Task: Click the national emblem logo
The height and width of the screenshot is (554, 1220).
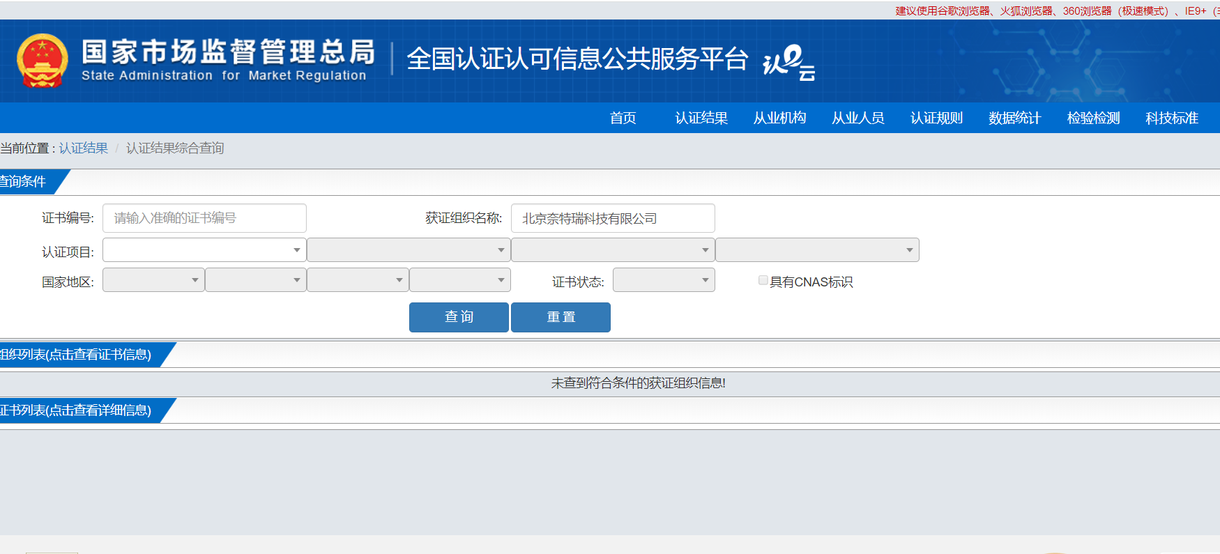Action: pyautogui.click(x=43, y=61)
